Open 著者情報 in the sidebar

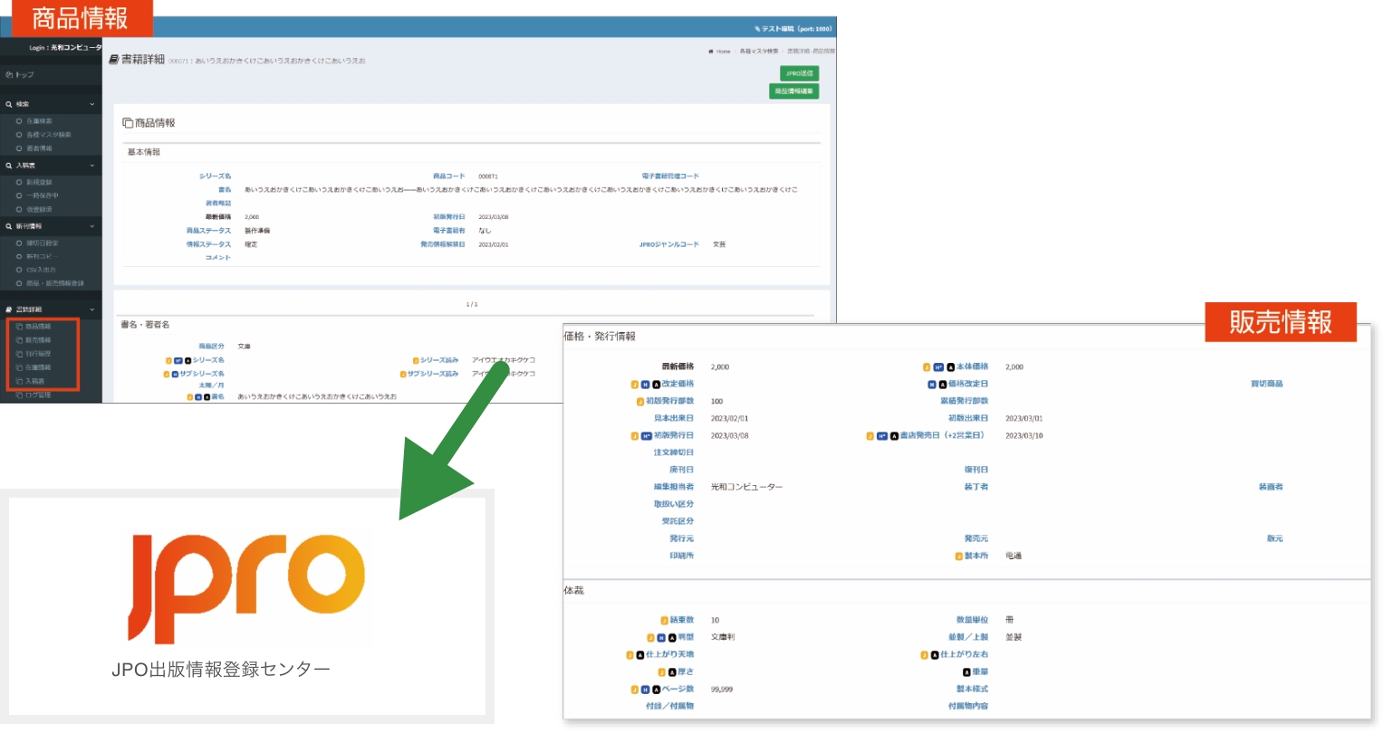click(39, 148)
